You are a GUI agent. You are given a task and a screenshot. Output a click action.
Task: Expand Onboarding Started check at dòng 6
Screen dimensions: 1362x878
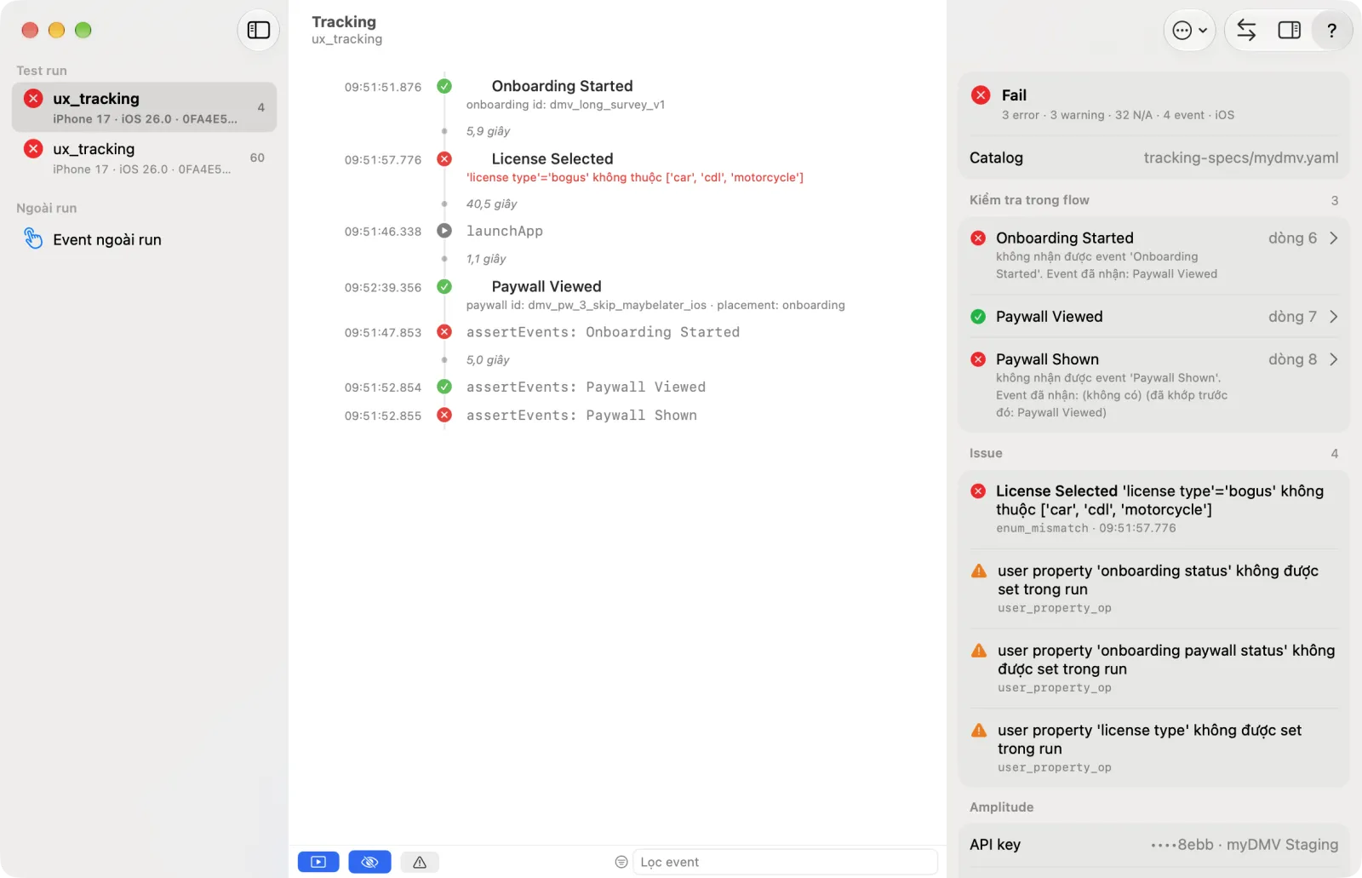1153,255
